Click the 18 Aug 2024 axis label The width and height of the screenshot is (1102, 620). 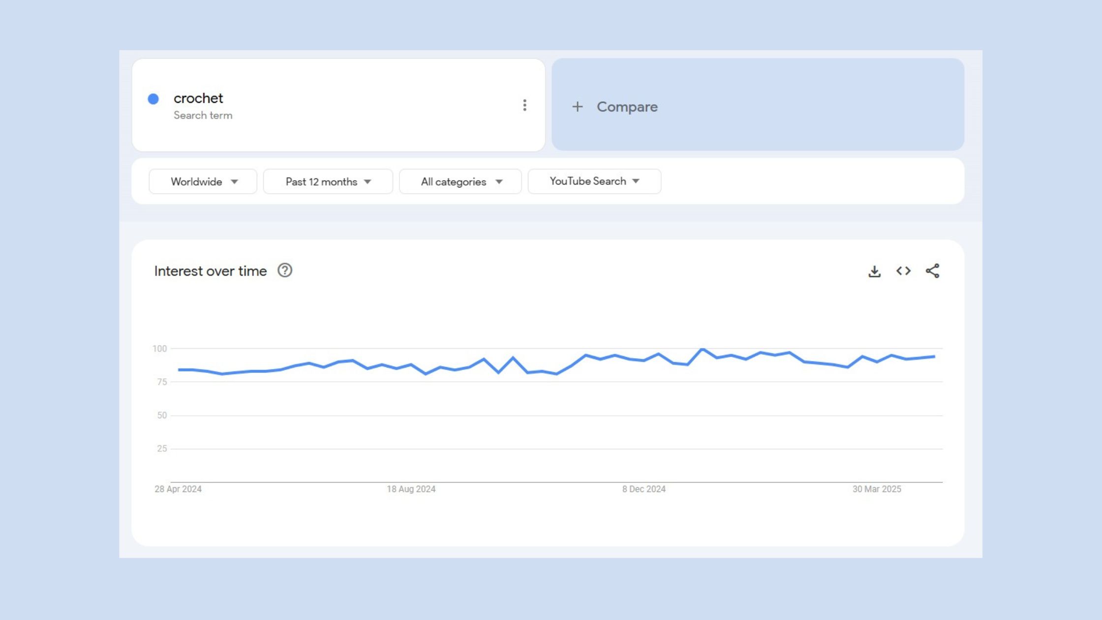(411, 489)
